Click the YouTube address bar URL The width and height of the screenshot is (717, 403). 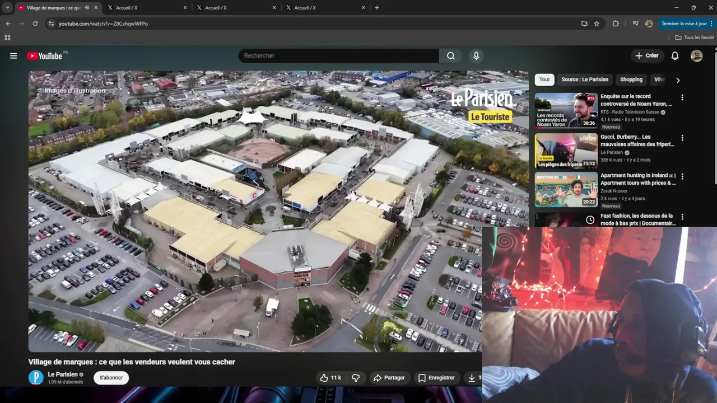coord(103,24)
